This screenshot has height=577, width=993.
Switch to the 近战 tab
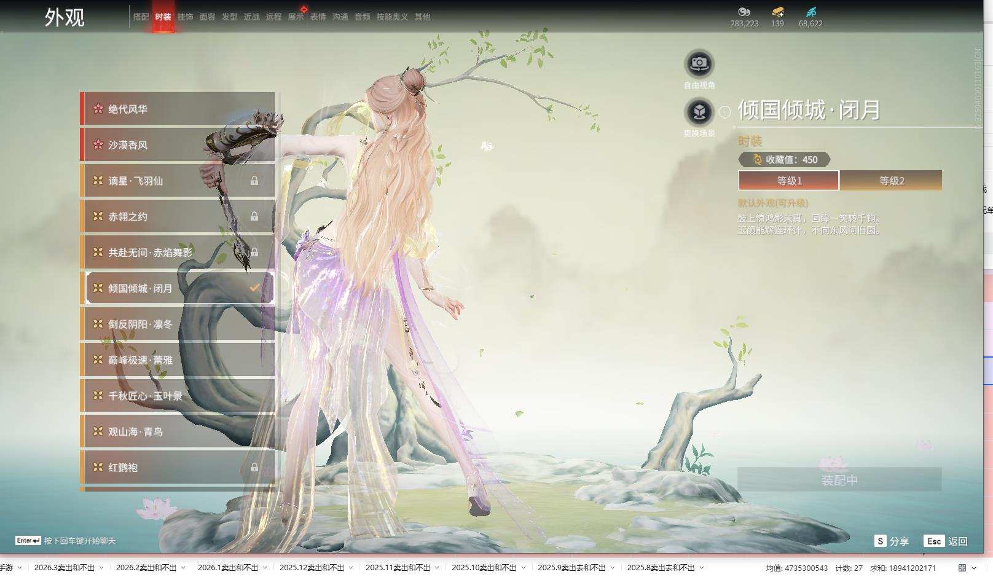pos(252,17)
